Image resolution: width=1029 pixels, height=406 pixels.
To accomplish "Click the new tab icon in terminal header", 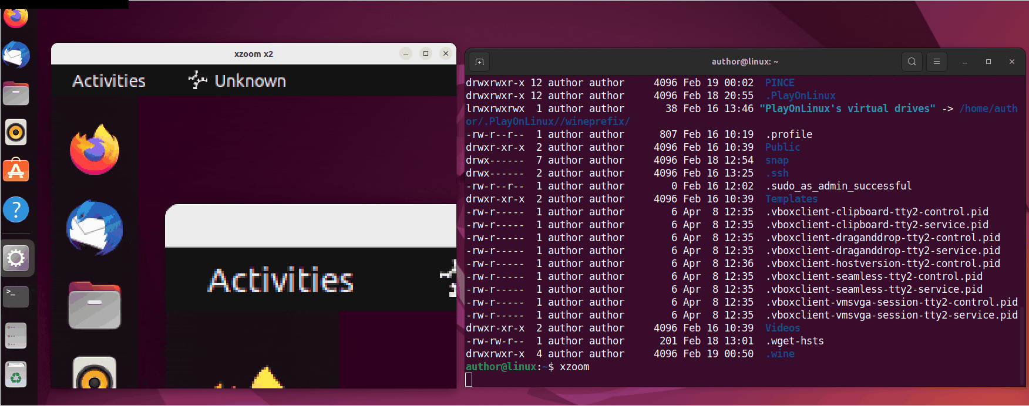I will point(479,62).
